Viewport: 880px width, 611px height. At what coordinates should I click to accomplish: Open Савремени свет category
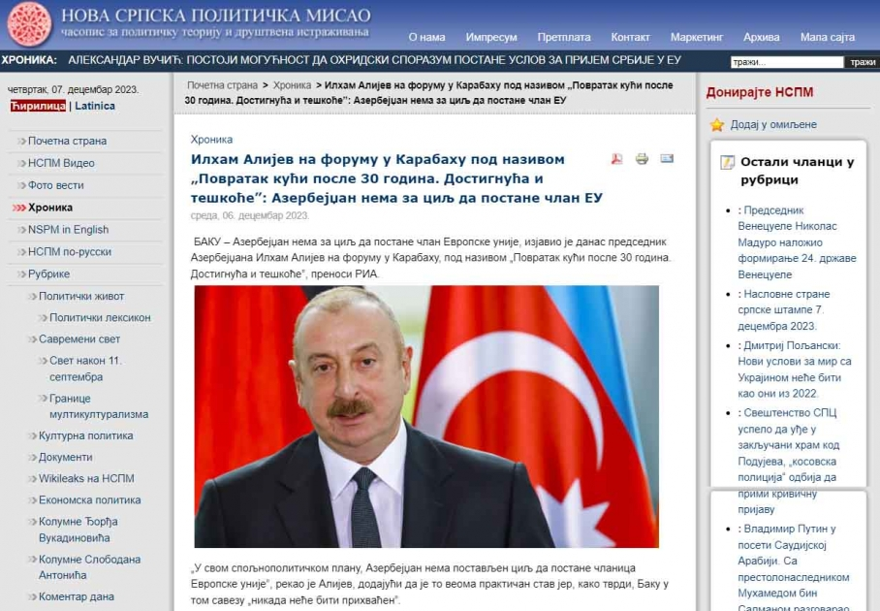79,339
